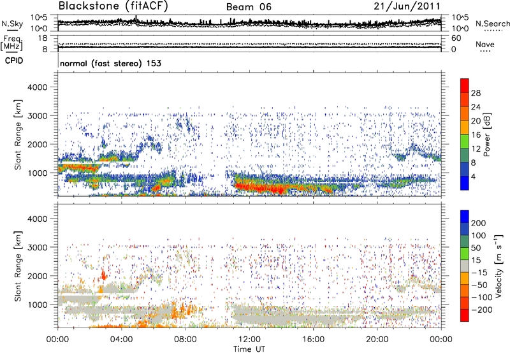
Task: Click the '04:00' time axis tick label
Action: [122, 339]
